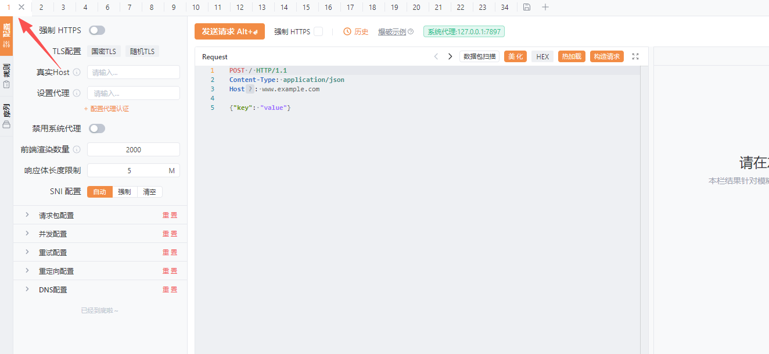Expand the Request editor to fullscreen
769x354 pixels.
click(635, 56)
